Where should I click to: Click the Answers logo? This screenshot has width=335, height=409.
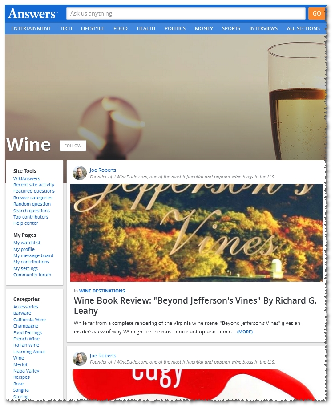pos(32,13)
